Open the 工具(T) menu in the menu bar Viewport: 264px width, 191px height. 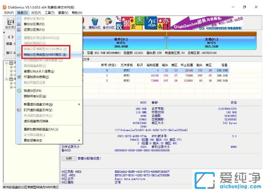(x=49, y=13)
